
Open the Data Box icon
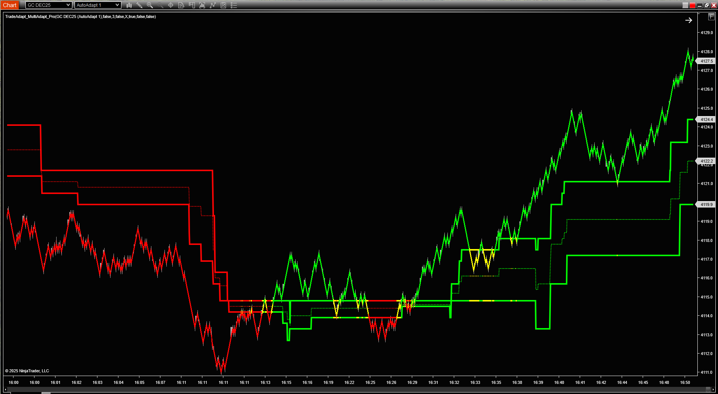tap(181, 5)
